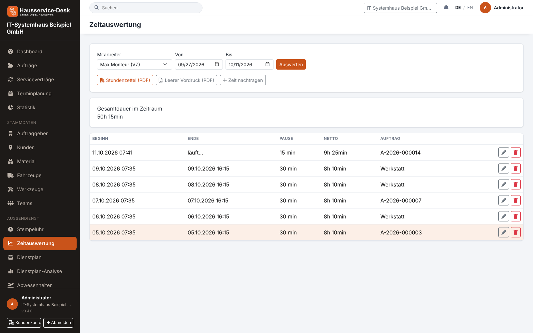Edit the A-2026-000007 time entry
Screen dimensions: 533x333
tap(504, 200)
